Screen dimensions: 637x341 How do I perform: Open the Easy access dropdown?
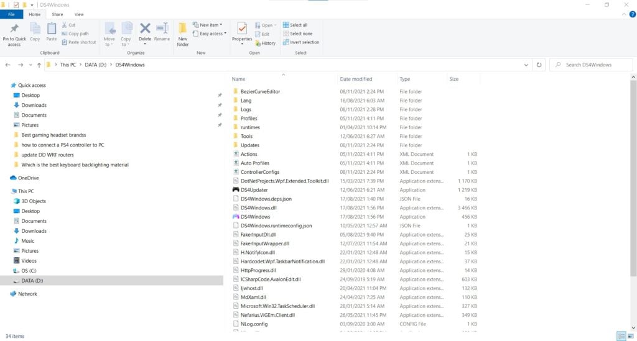coord(210,34)
